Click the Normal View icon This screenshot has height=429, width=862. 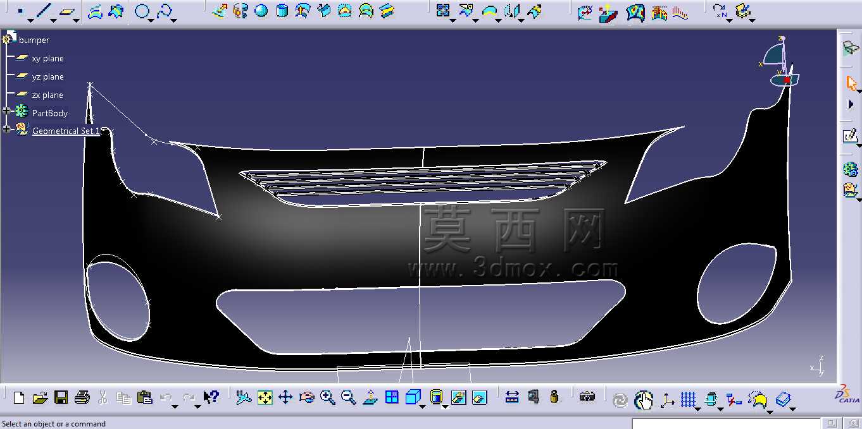(370, 397)
